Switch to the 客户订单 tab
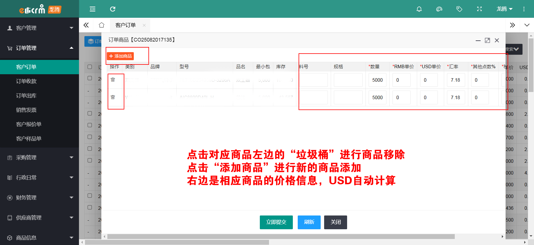The height and width of the screenshot is (245, 534). click(x=125, y=25)
